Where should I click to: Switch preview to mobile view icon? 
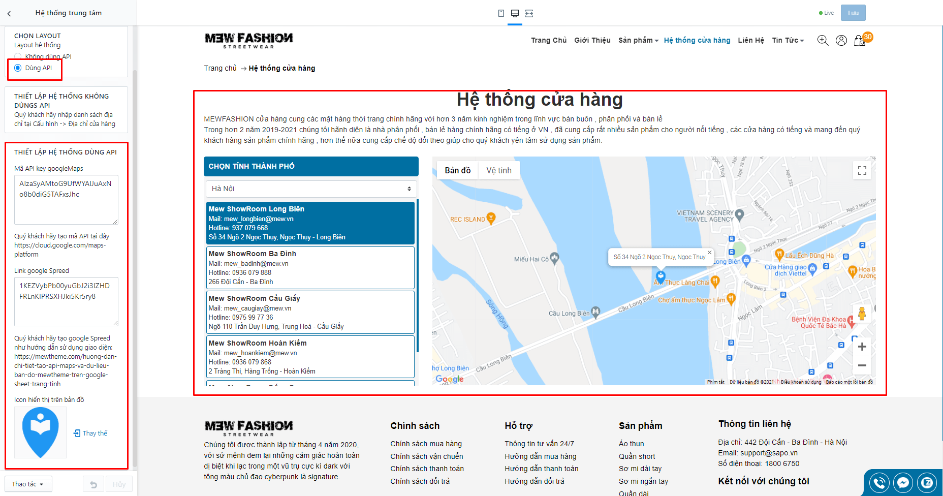[501, 13]
